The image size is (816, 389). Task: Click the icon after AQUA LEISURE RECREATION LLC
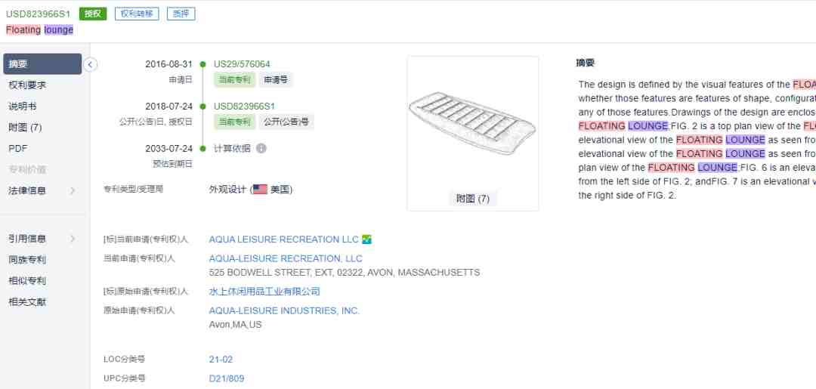367,239
